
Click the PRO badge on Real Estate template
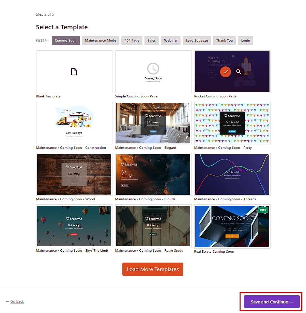pyautogui.click(x=263, y=210)
